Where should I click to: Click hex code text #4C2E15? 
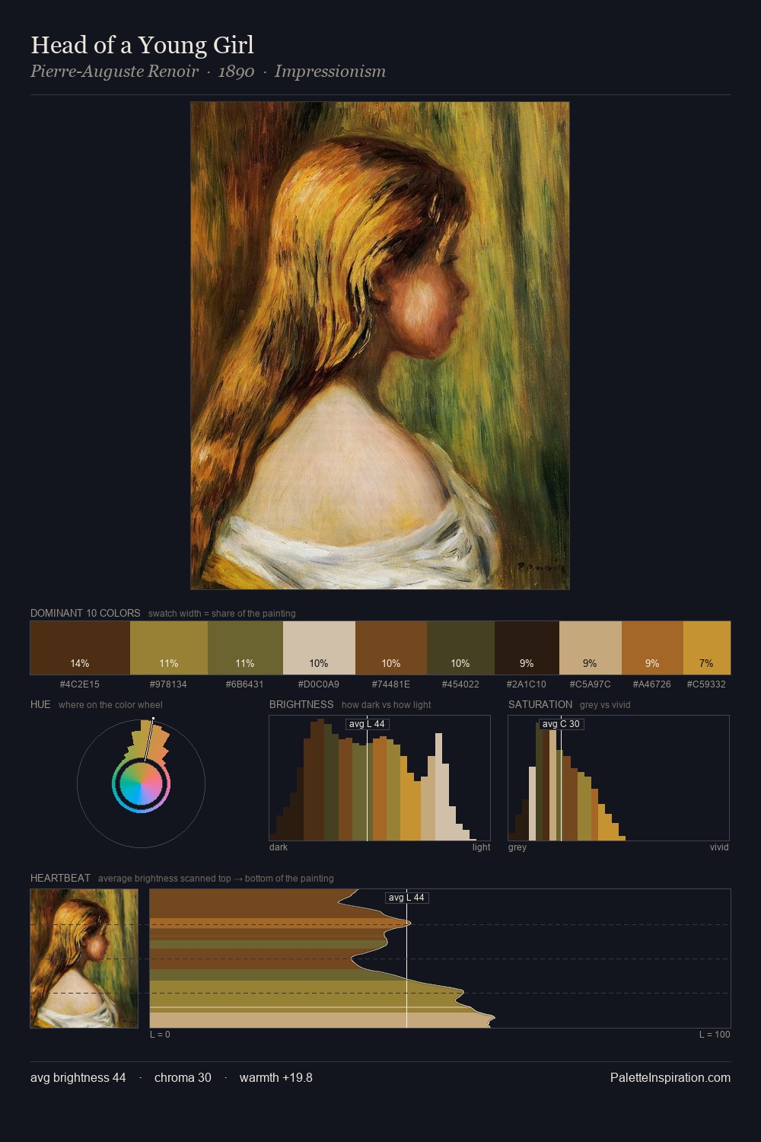click(x=80, y=684)
